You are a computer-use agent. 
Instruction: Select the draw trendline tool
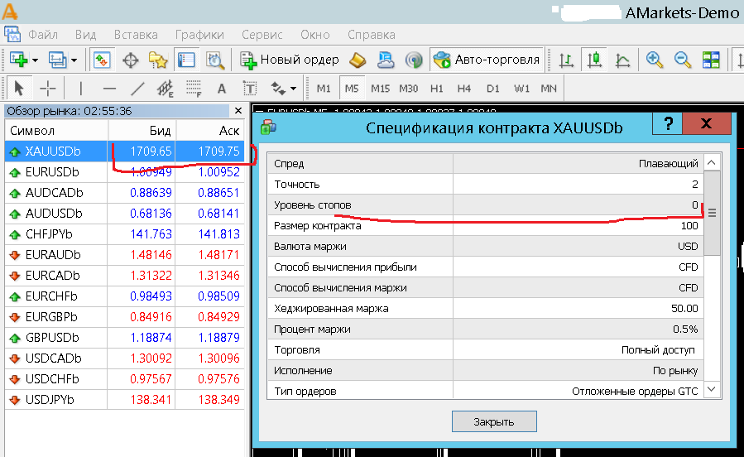pyautogui.click(x=137, y=89)
